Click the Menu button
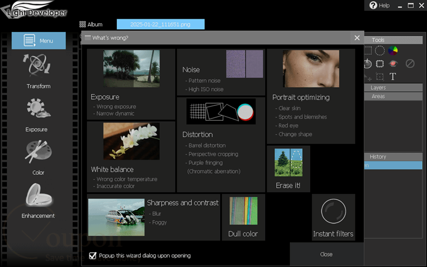 [x=39, y=40]
